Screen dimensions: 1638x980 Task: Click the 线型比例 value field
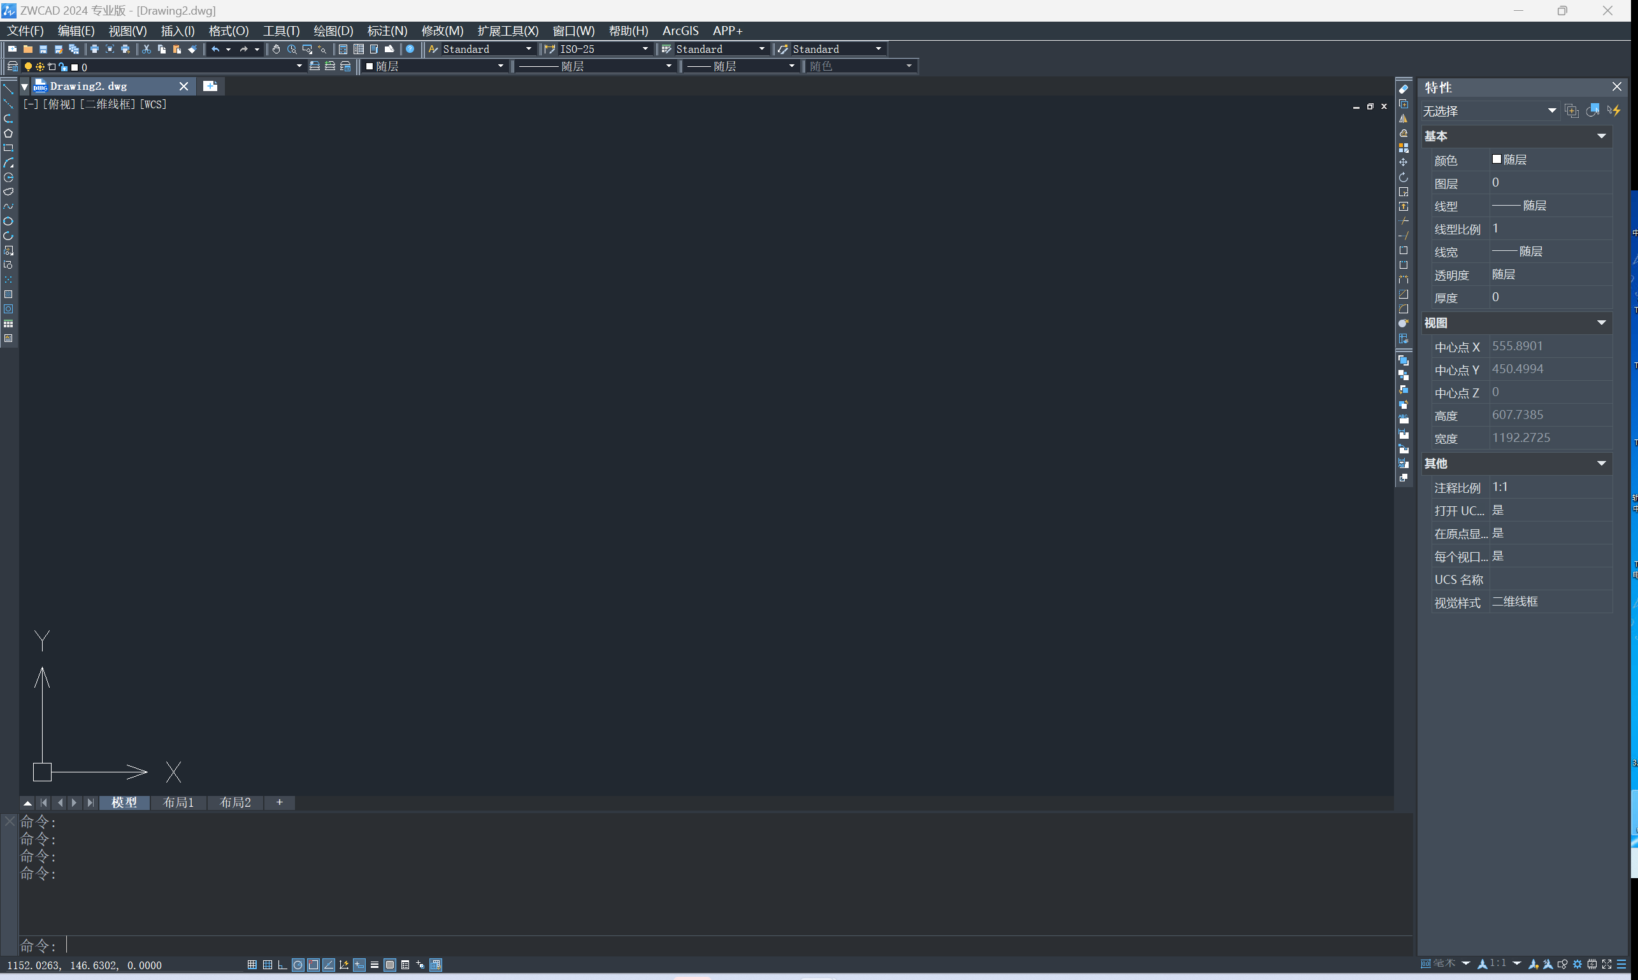click(x=1551, y=229)
